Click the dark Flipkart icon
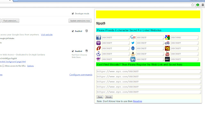The width and height of the screenshot is (205, 128). click(x=167, y=59)
